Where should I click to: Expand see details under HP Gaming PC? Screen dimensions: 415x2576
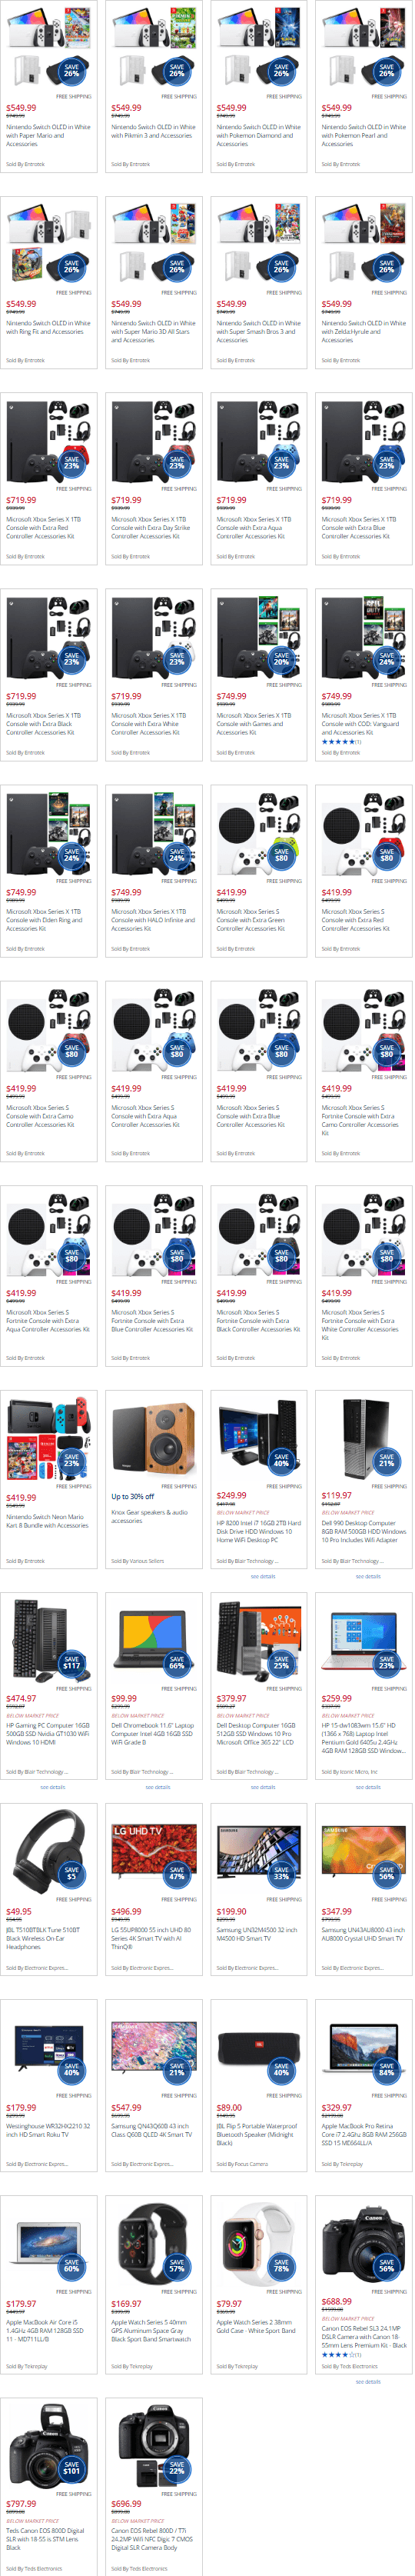click(52, 1787)
